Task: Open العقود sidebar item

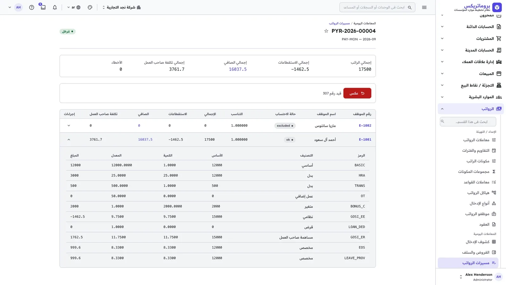Action: (468, 225)
